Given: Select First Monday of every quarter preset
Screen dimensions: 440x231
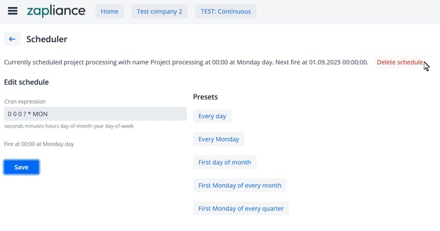Looking at the screenshot, I should pos(241,208).
